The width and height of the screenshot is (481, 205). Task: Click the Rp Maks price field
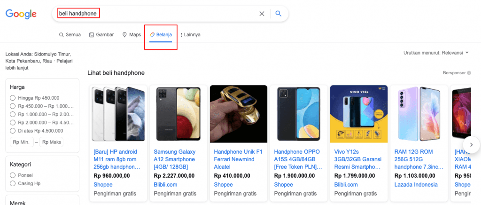(x=51, y=142)
